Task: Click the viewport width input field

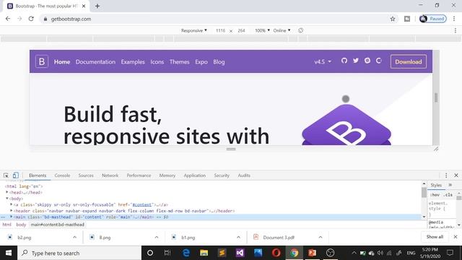Action: pos(220,30)
